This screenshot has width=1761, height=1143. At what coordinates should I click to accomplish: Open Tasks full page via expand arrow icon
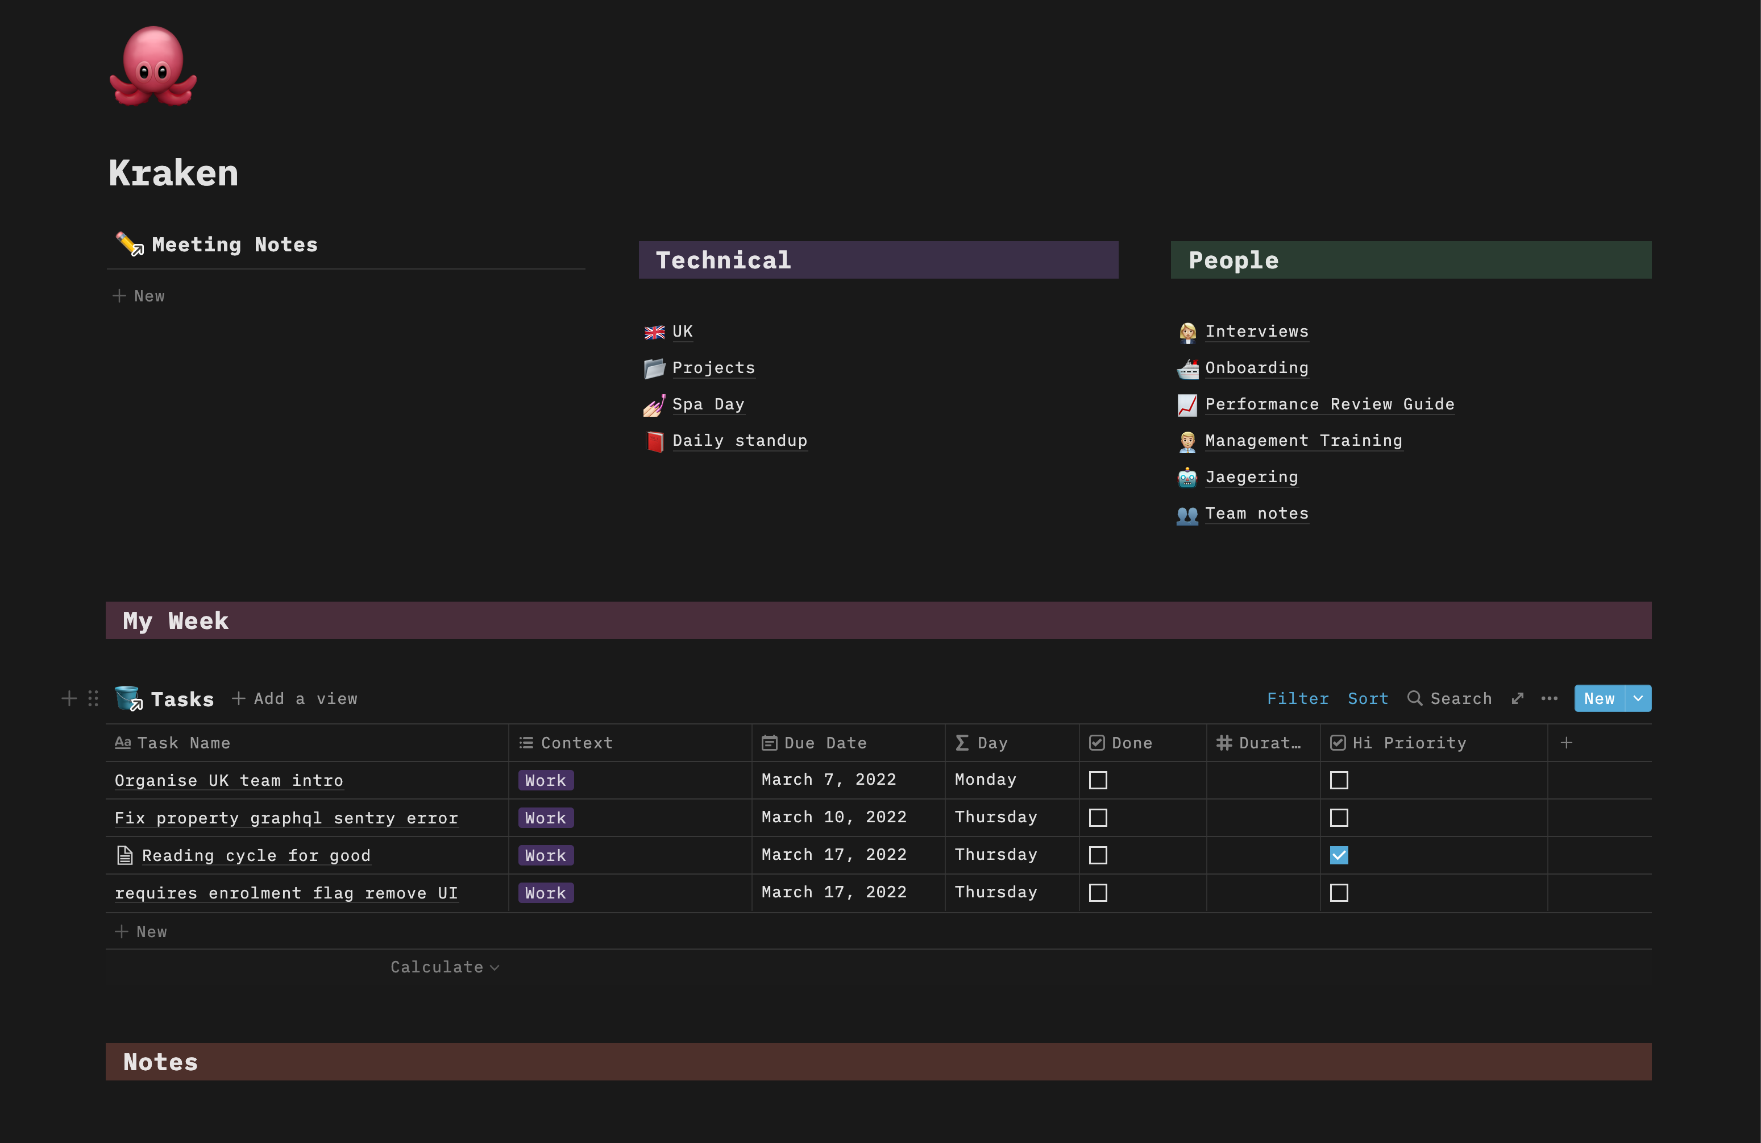(x=1518, y=698)
